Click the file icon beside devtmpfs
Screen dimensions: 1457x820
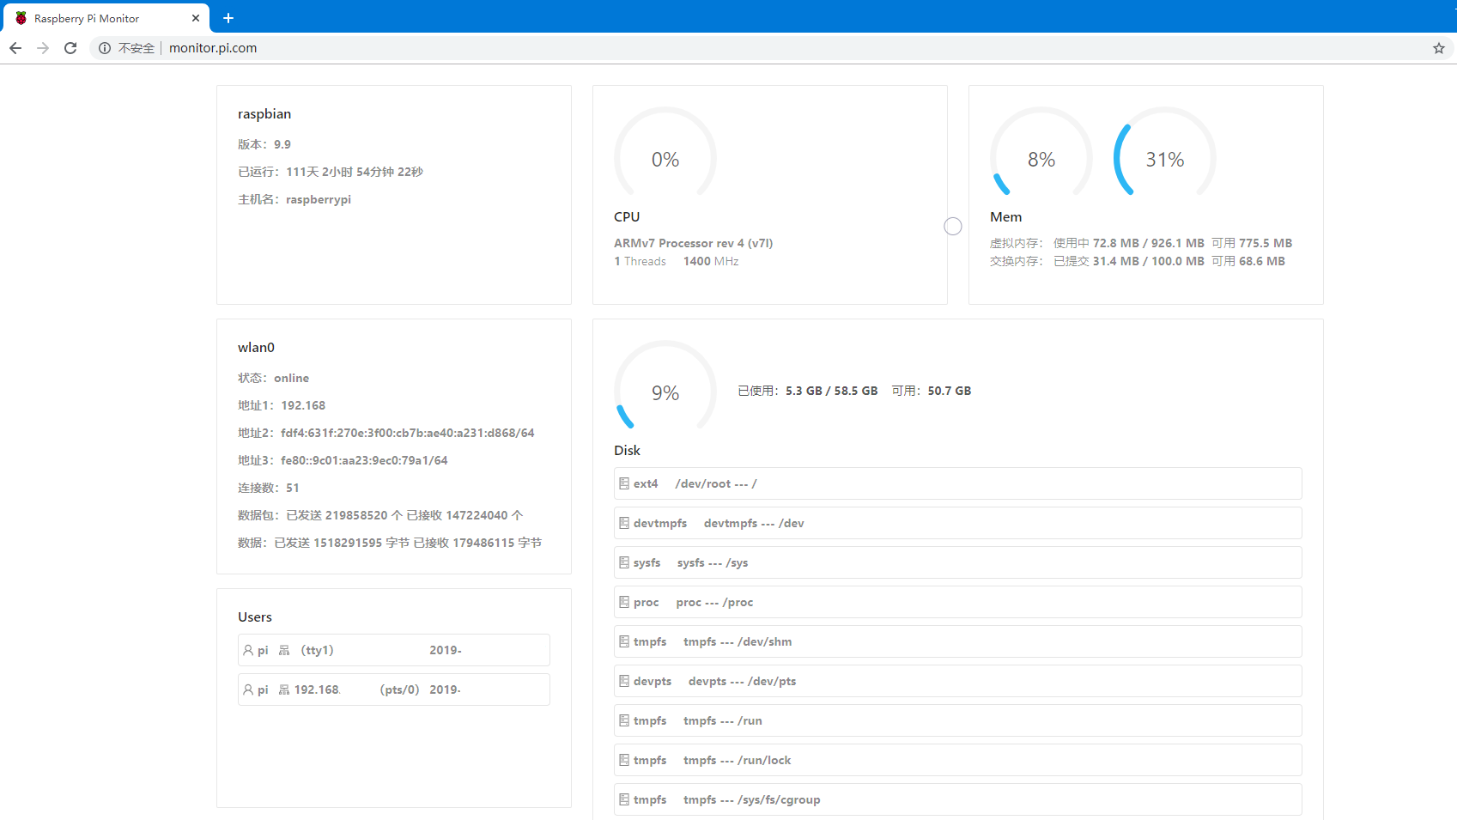[624, 523]
